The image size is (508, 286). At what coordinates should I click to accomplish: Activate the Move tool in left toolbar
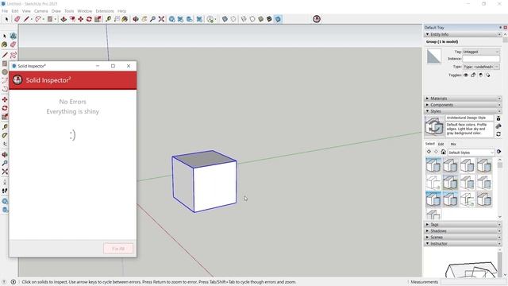tap(5, 99)
